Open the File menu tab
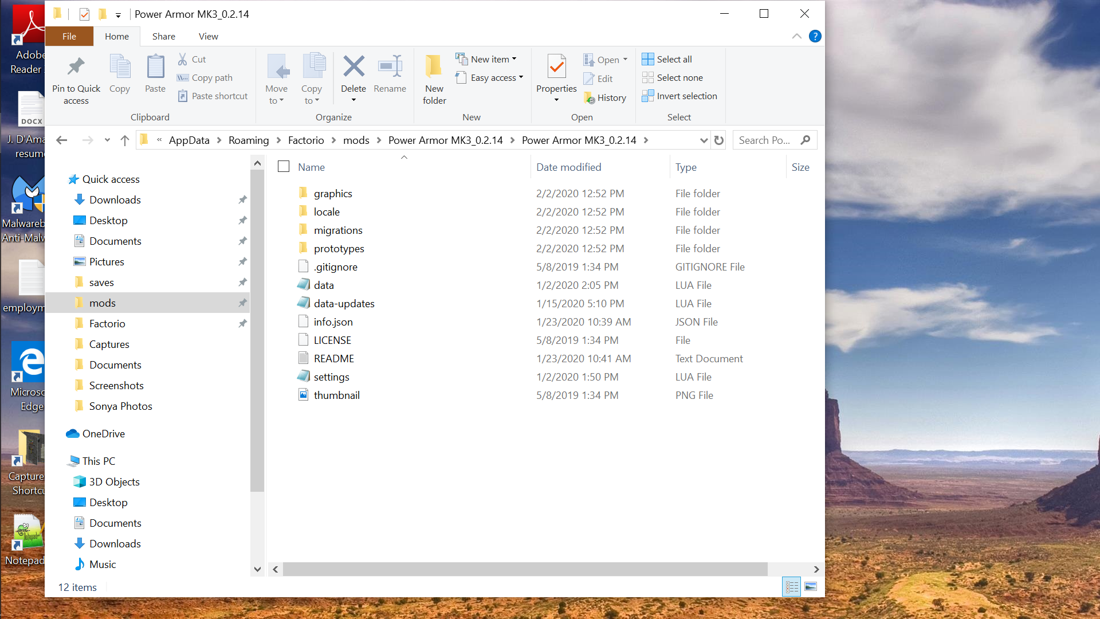Screen dimensions: 1100x619 tap(69, 36)
